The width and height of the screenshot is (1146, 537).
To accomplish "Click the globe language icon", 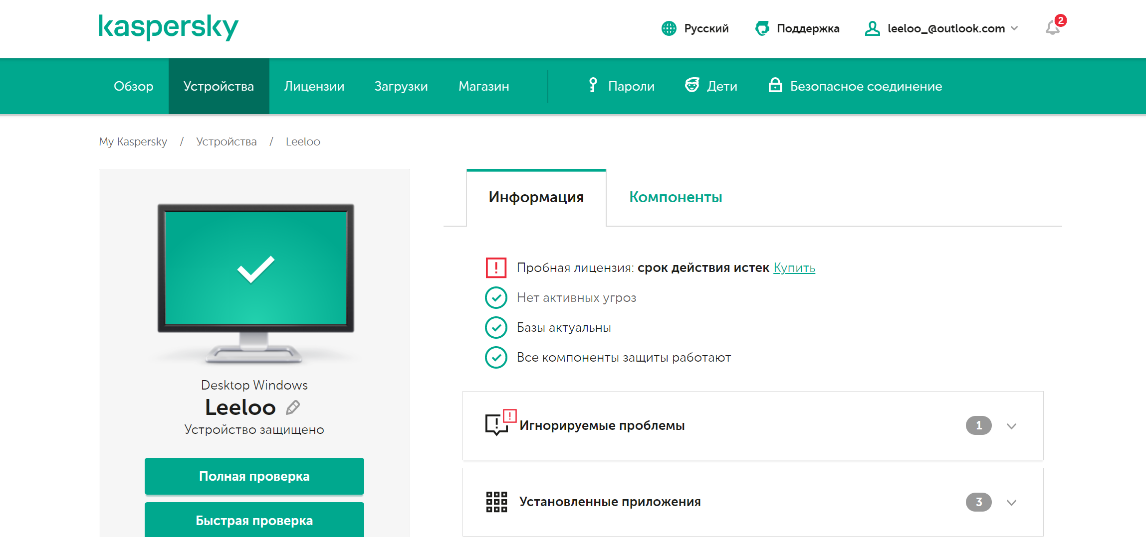I will tap(669, 28).
